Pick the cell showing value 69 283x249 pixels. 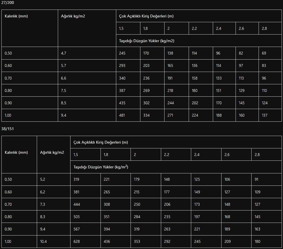(264, 53)
